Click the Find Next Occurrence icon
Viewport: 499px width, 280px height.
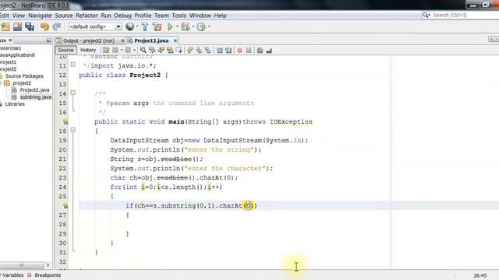click(x=161, y=50)
